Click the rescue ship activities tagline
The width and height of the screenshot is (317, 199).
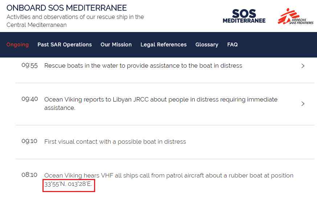pos(75,21)
